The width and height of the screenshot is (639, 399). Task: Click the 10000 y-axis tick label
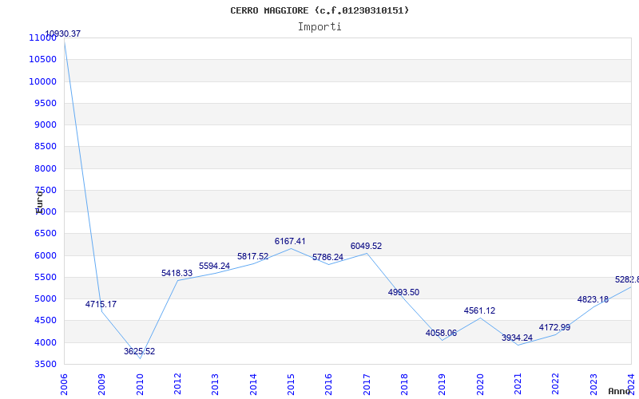42,81
